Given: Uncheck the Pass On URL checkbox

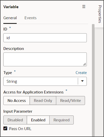Looking at the screenshot, I should click(5, 129).
